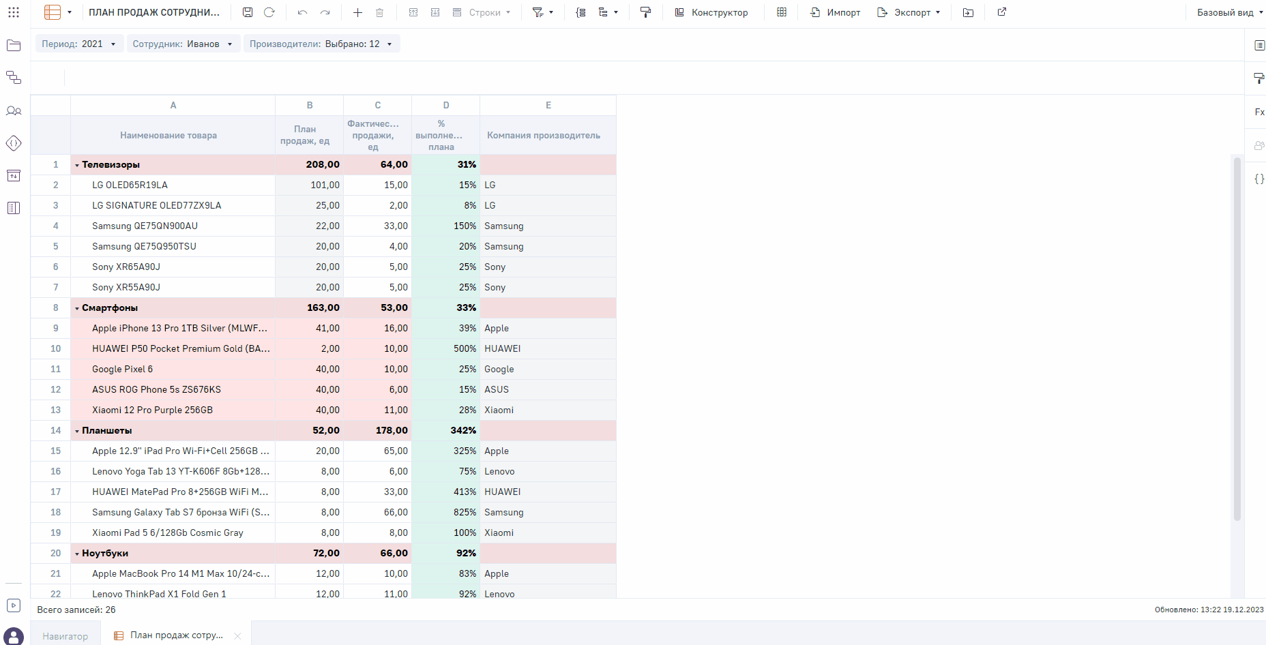
Task: Select column D header
Action: pos(446,106)
